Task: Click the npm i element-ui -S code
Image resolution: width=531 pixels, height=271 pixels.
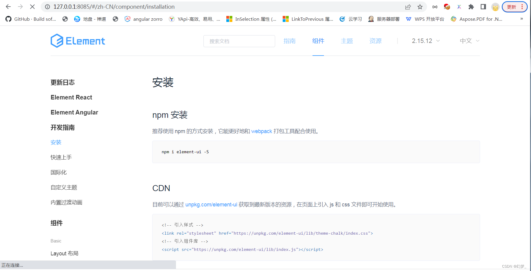Action: [x=185, y=152]
